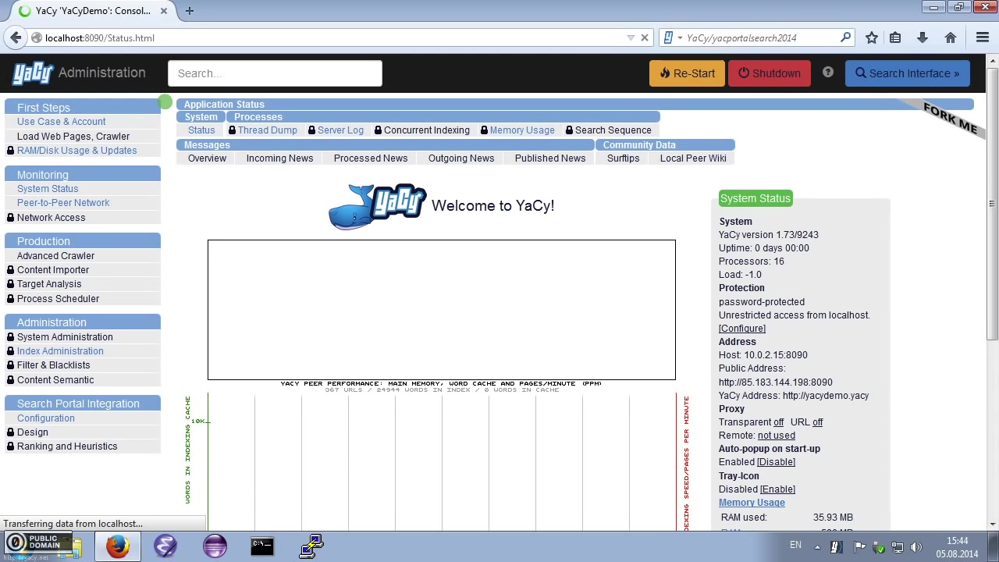Click the Re-Start button
The image size is (999, 562).
click(x=687, y=73)
